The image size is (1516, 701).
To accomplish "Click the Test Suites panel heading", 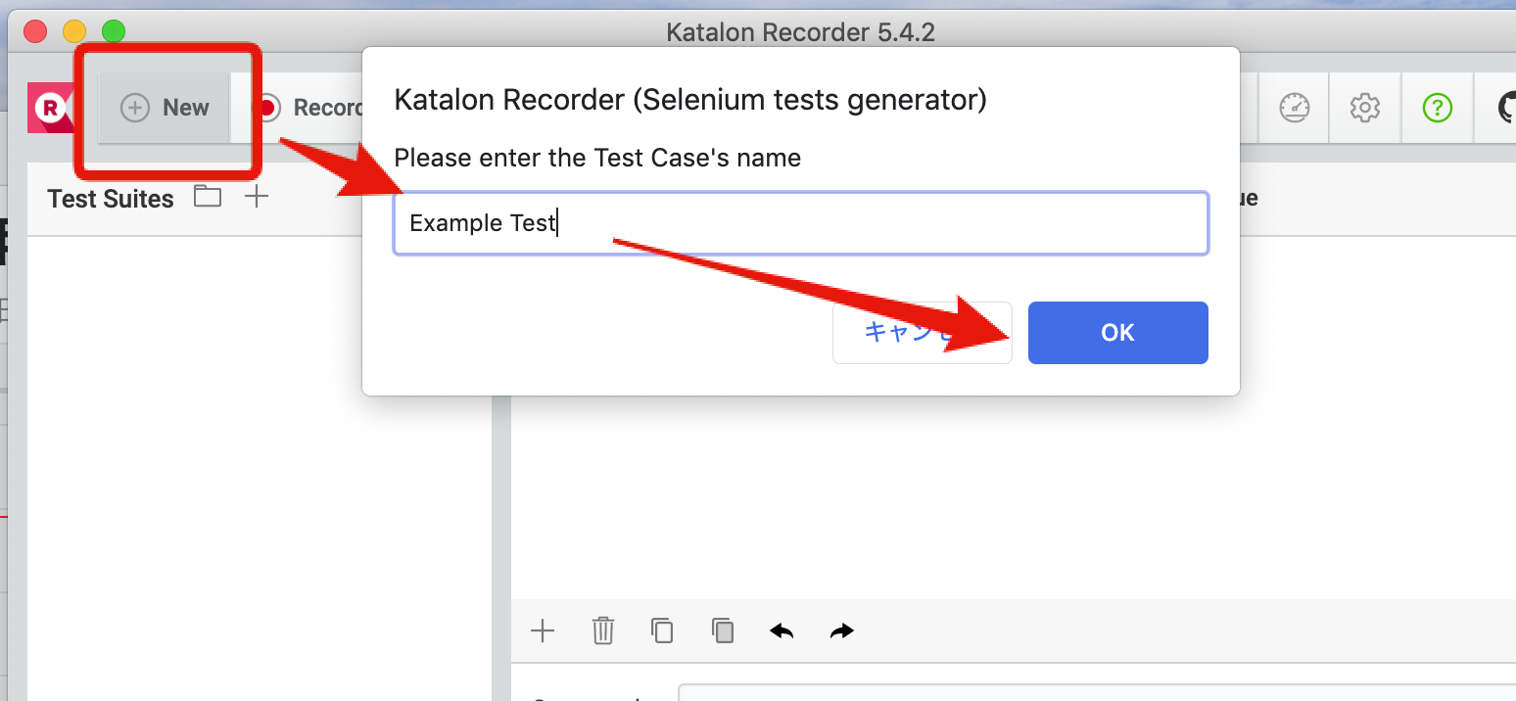I will [x=111, y=199].
